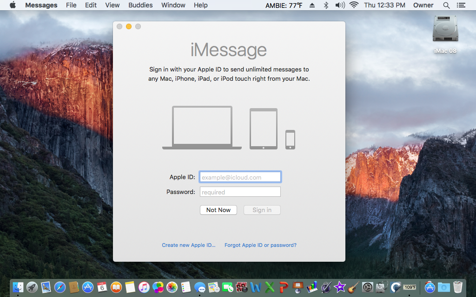This screenshot has height=297, width=476.
Task: Click the Sign in button
Action: 262,210
